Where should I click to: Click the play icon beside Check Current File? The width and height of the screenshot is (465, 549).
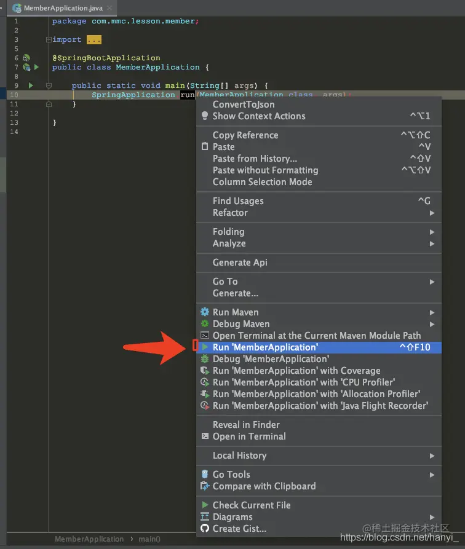point(205,505)
